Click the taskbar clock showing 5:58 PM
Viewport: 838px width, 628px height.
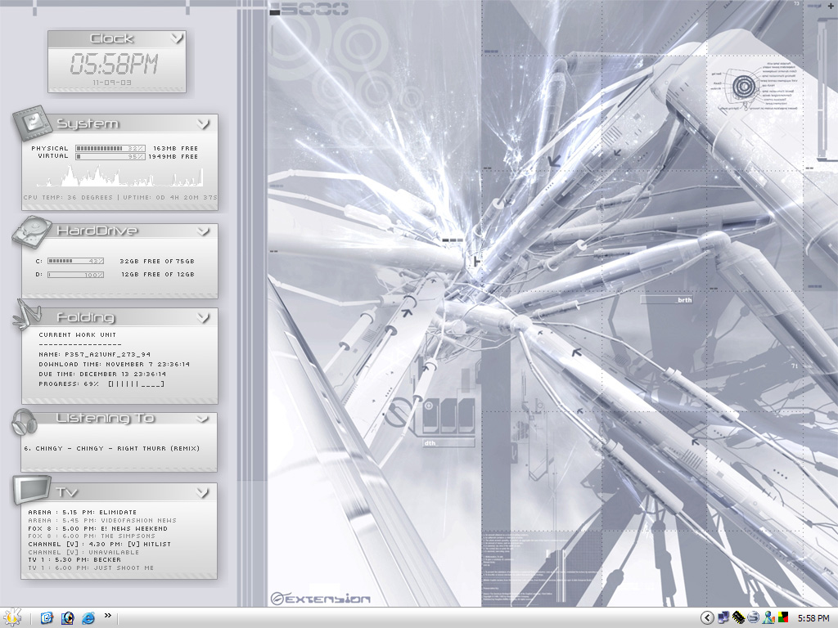(813, 617)
